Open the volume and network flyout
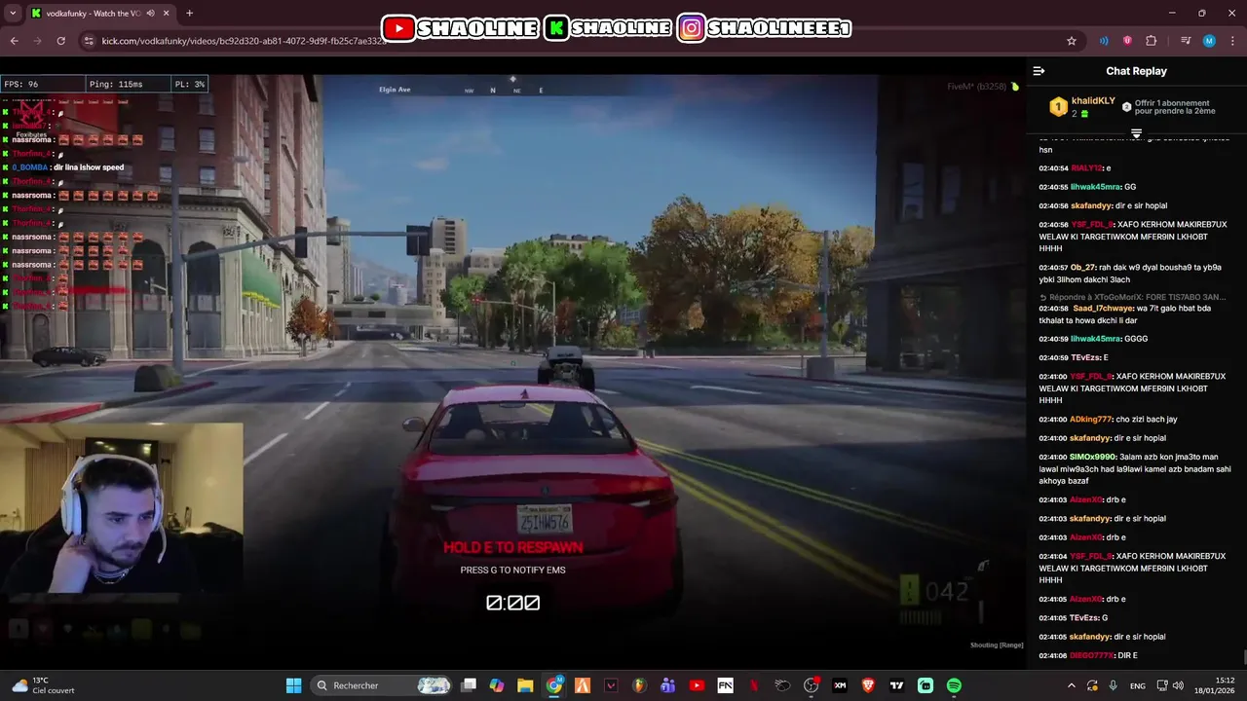 (1170, 685)
